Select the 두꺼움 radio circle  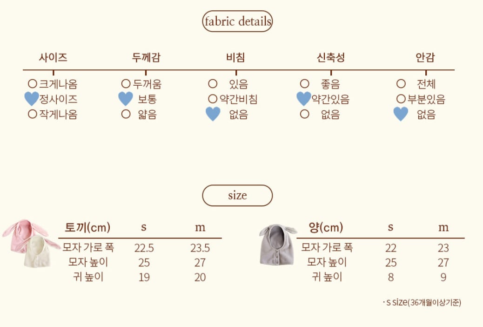[x=126, y=84]
